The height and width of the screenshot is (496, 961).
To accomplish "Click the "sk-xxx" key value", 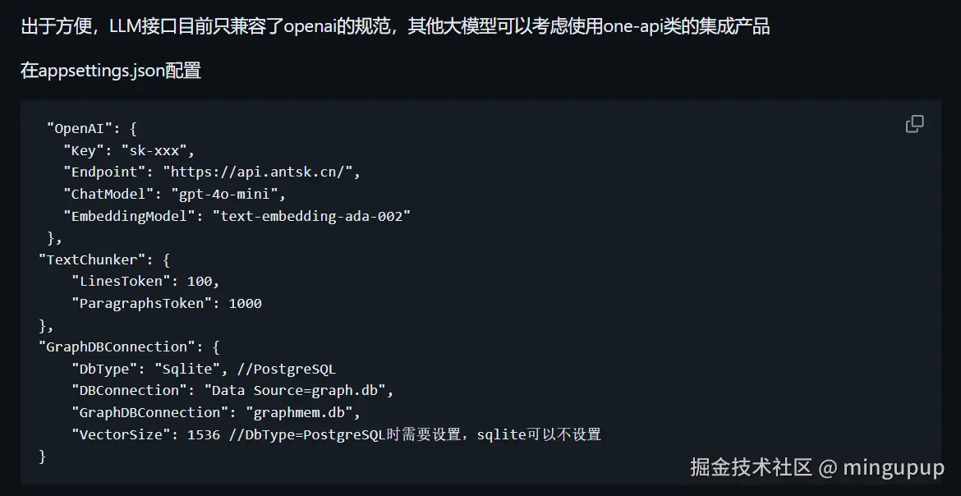I will tap(158, 150).
